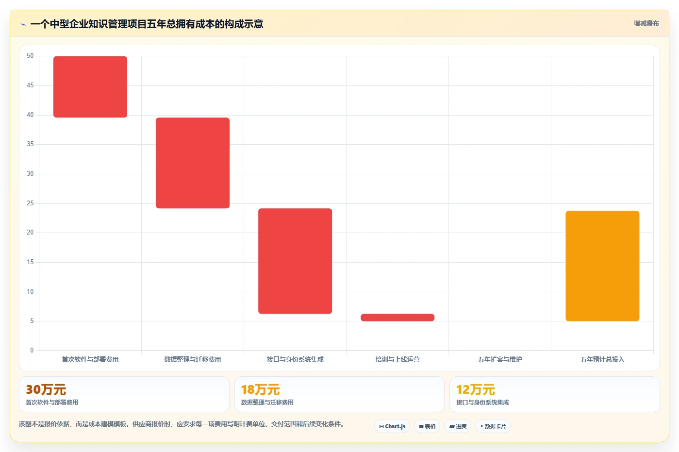Screen dimensions: 679x452
Task: Select the red 数据整理与迁移费用 bar
Action: click(193, 163)
